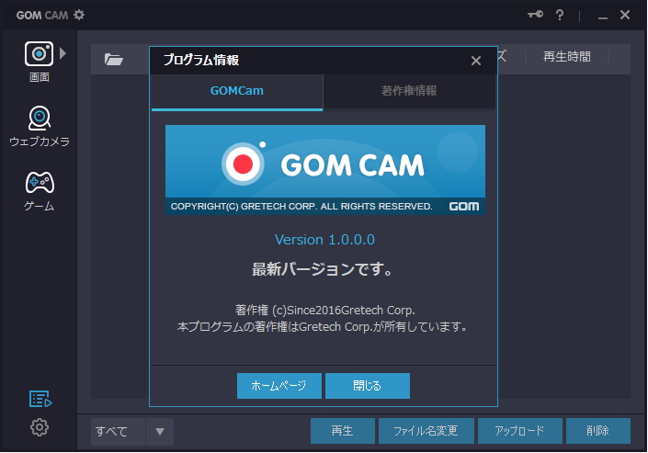Image resolution: width=648 pixels, height=453 pixels.
Task: Click the 削除 button
Action: tap(598, 431)
